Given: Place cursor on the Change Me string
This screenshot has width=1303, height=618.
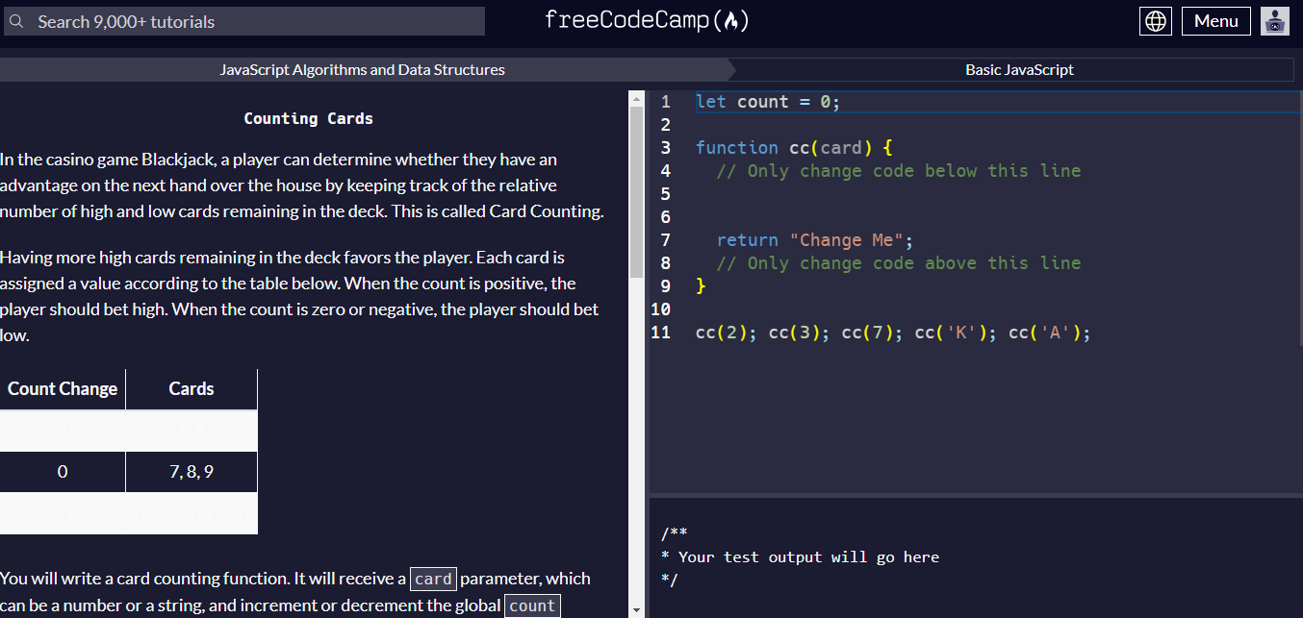Looking at the screenshot, I should click(x=847, y=239).
